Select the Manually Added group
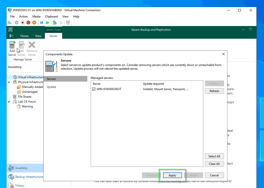This screenshot has height=188, width=264. (32, 87)
